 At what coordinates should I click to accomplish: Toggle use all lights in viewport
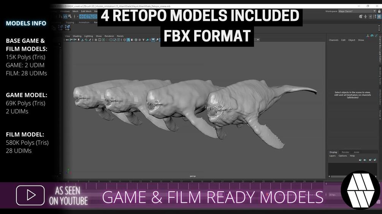(144, 40)
